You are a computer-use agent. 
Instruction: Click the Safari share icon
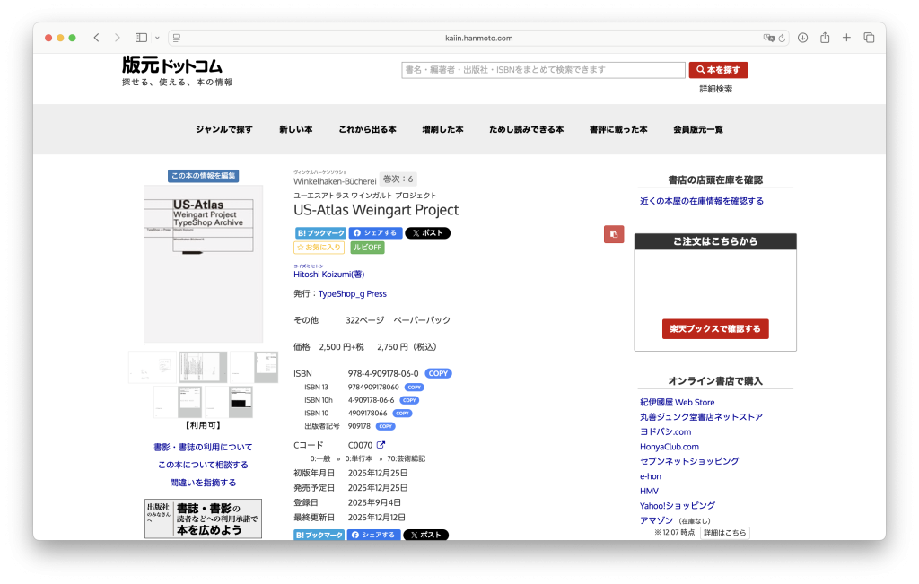(x=825, y=38)
